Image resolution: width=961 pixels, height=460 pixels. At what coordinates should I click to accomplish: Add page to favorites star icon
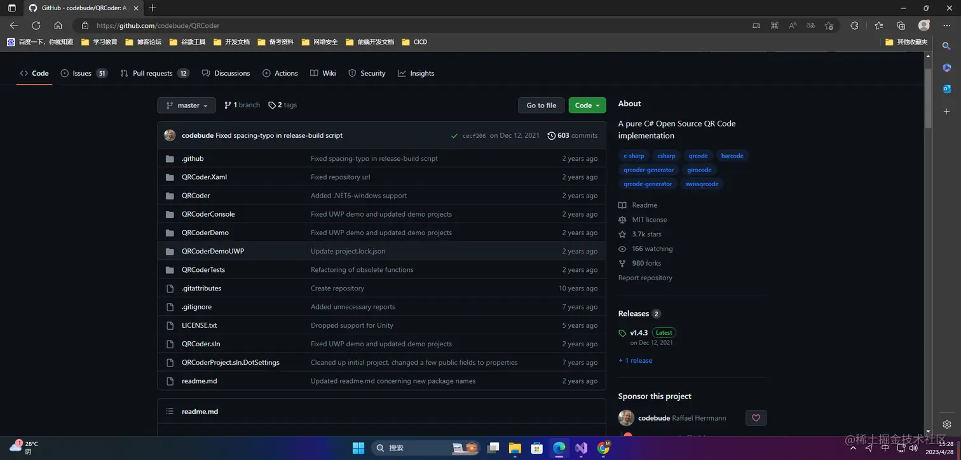point(829,25)
